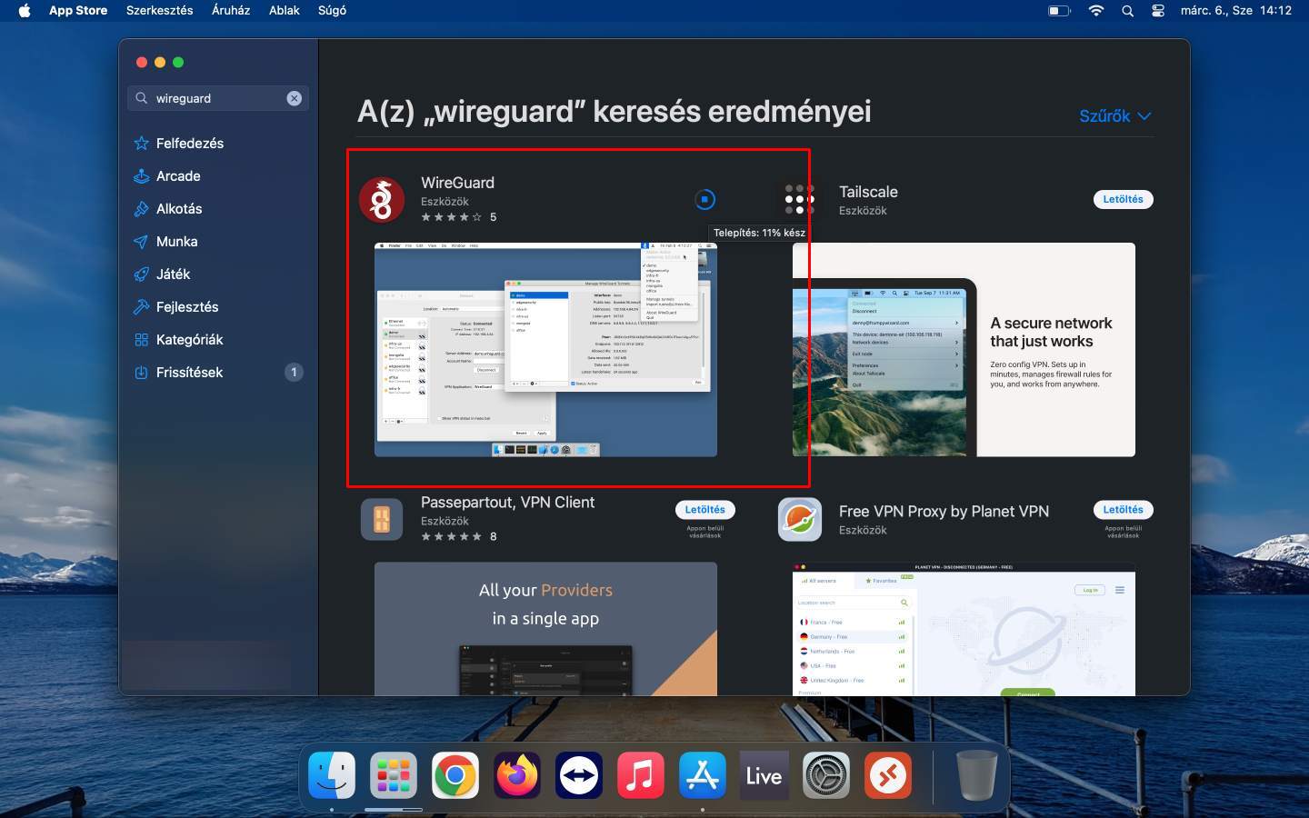
Task: Launch Ableton Live from the Dock
Action: coord(764,775)
